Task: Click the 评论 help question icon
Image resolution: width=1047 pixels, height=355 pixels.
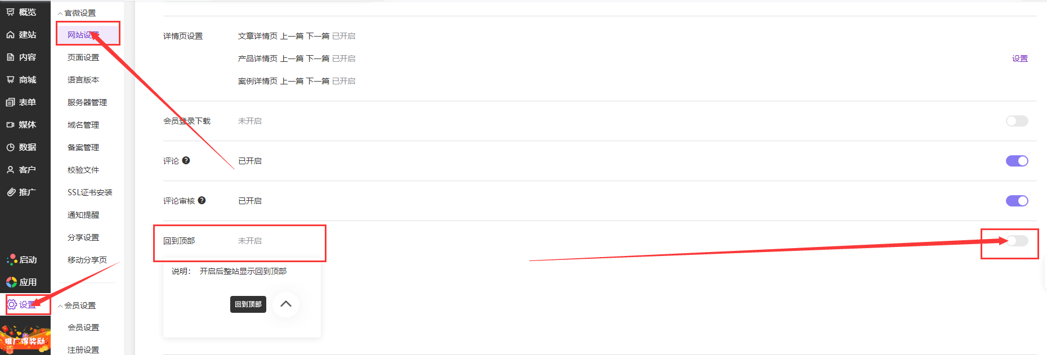Action: click(186, 160)
